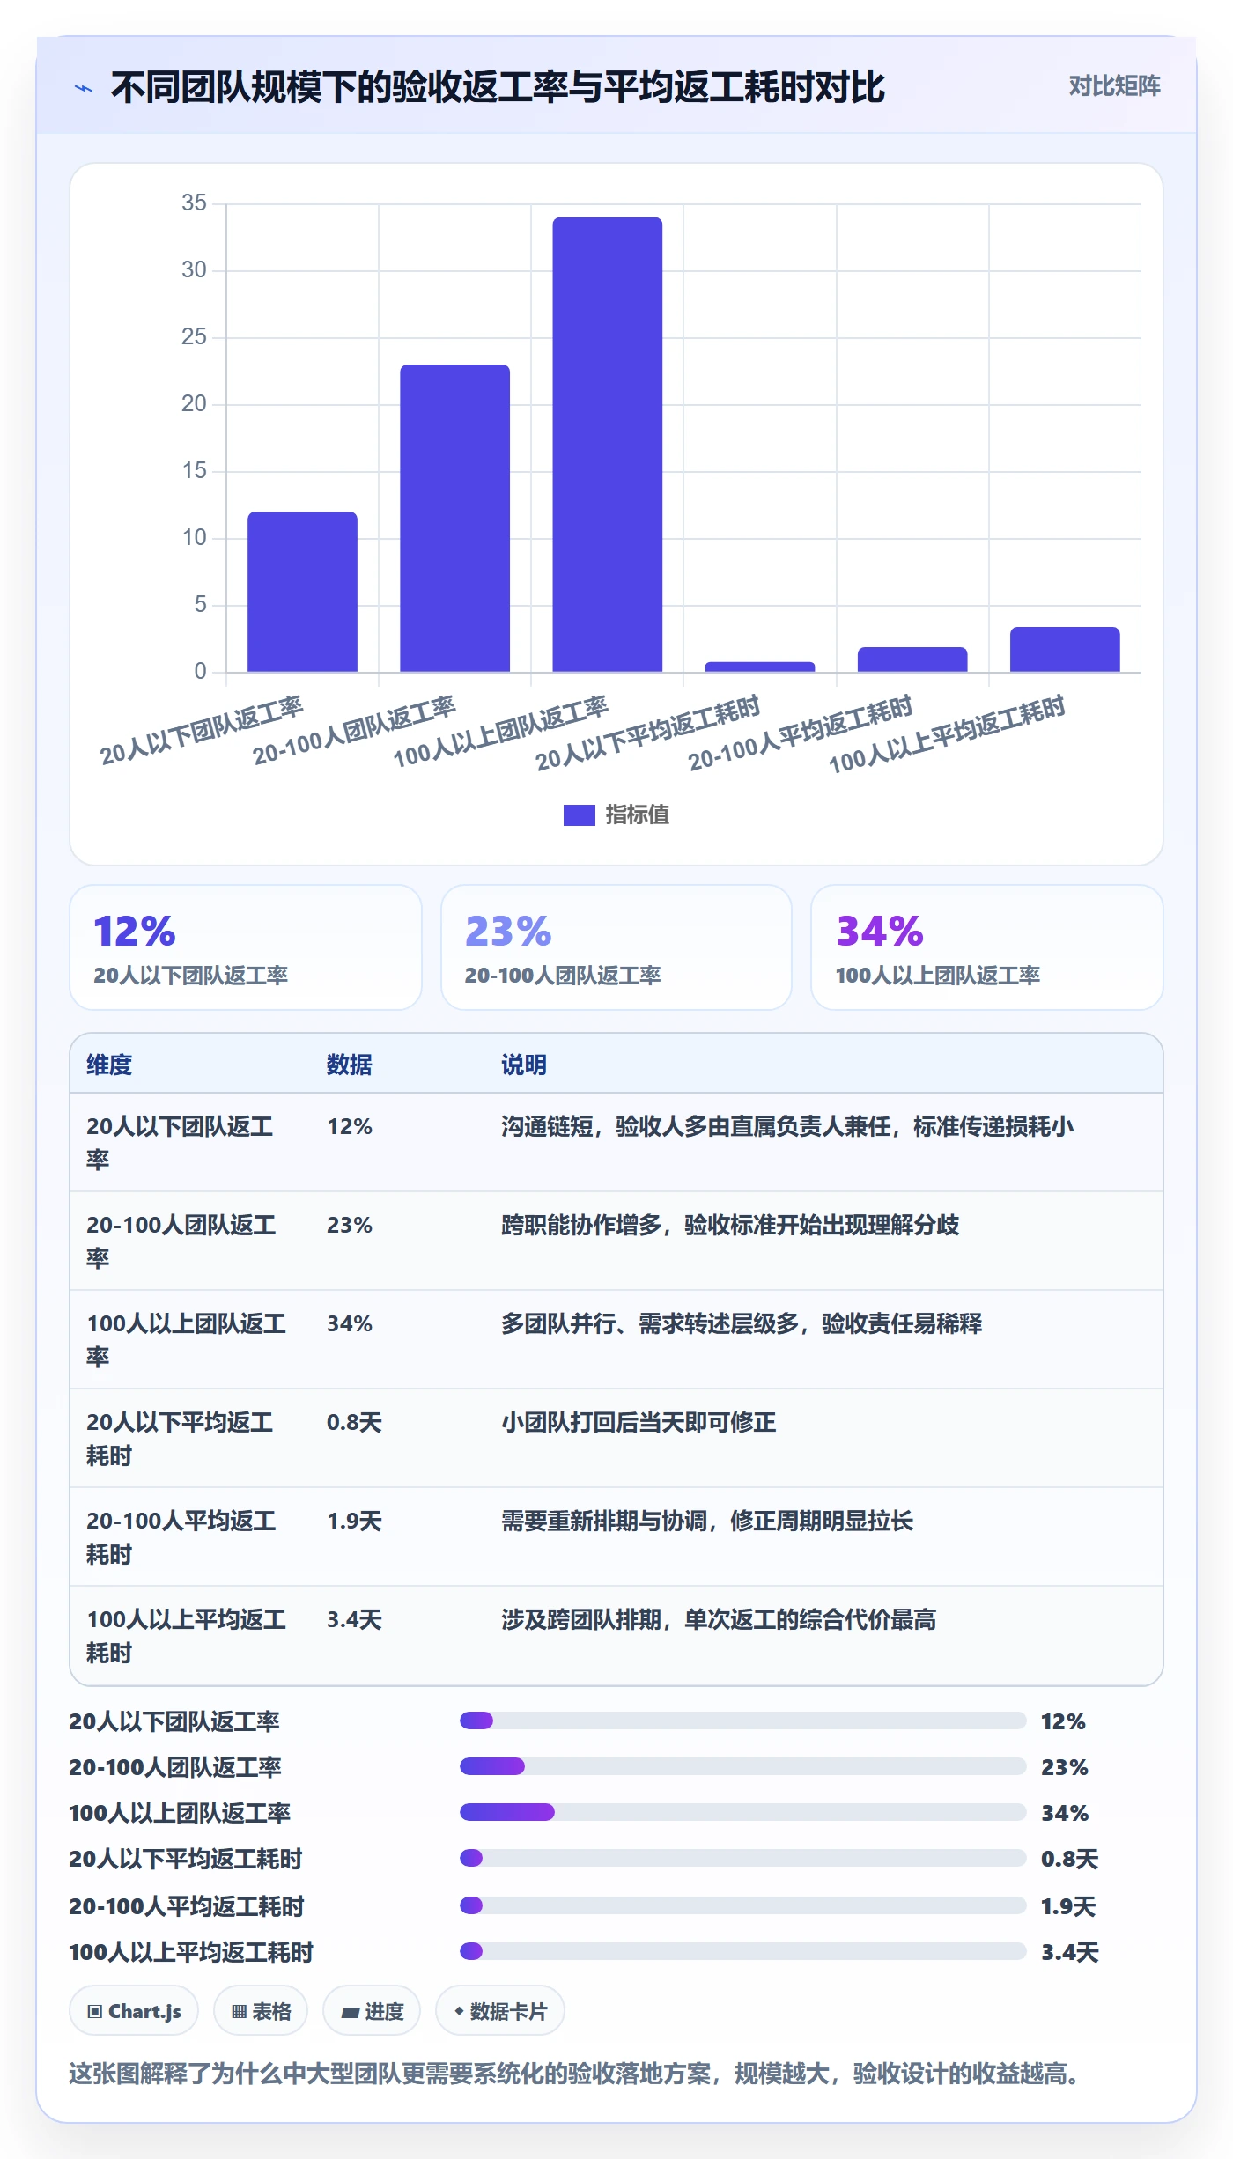Click the Chart.js tag
Image resolution: width=1233 pixels, height=2159 pixels.
pyautogui.click(x=134, y=2011)
